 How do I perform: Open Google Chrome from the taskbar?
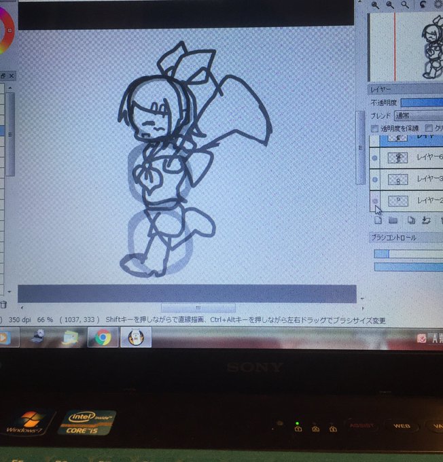click(x=103, y=338)
